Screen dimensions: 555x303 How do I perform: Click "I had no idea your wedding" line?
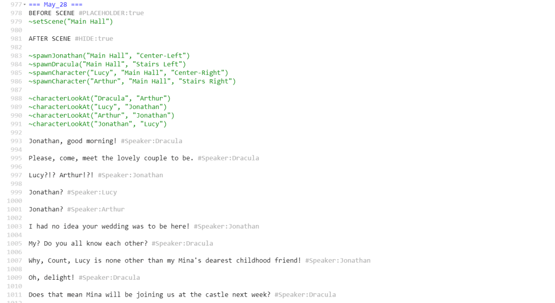[109, 227]
